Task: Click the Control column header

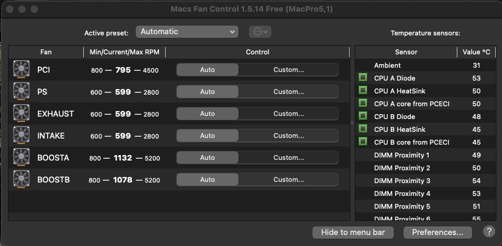Action: pos(257,52)
